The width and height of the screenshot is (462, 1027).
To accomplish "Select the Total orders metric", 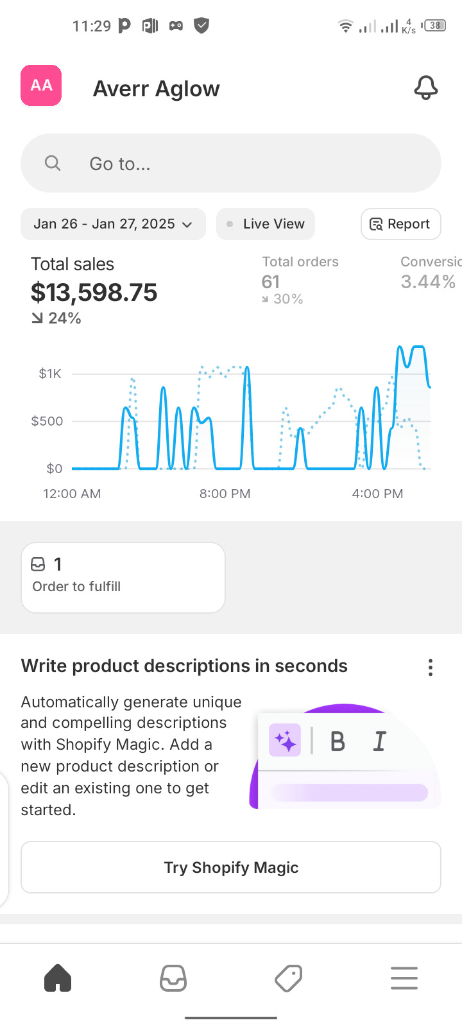I will pos(300,280).
